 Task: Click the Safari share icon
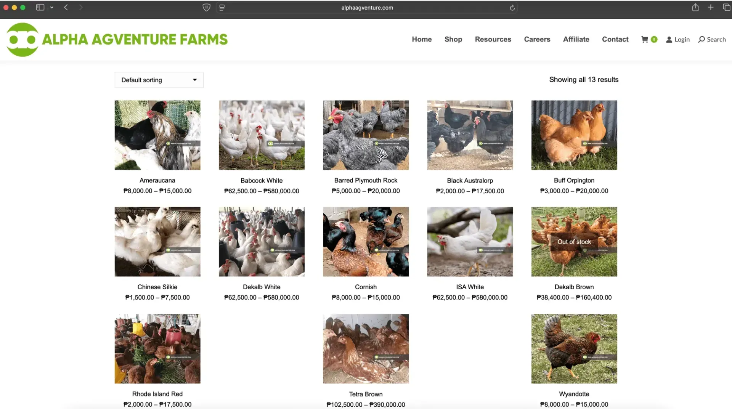[x=695, y=7]
